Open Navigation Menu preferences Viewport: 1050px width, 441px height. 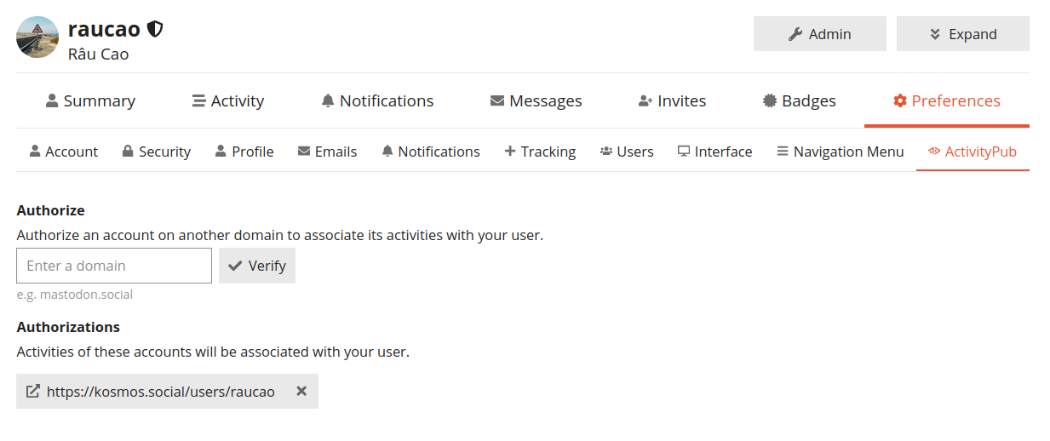pos(840,152)
